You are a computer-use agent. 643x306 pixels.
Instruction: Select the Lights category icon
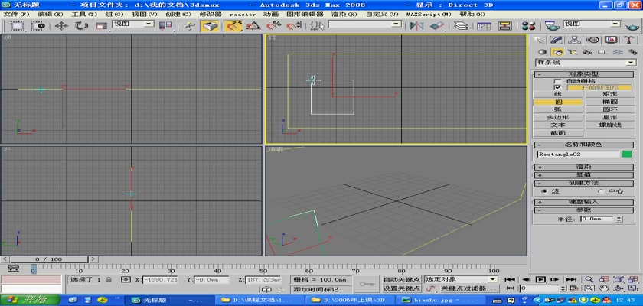[573, 52]
